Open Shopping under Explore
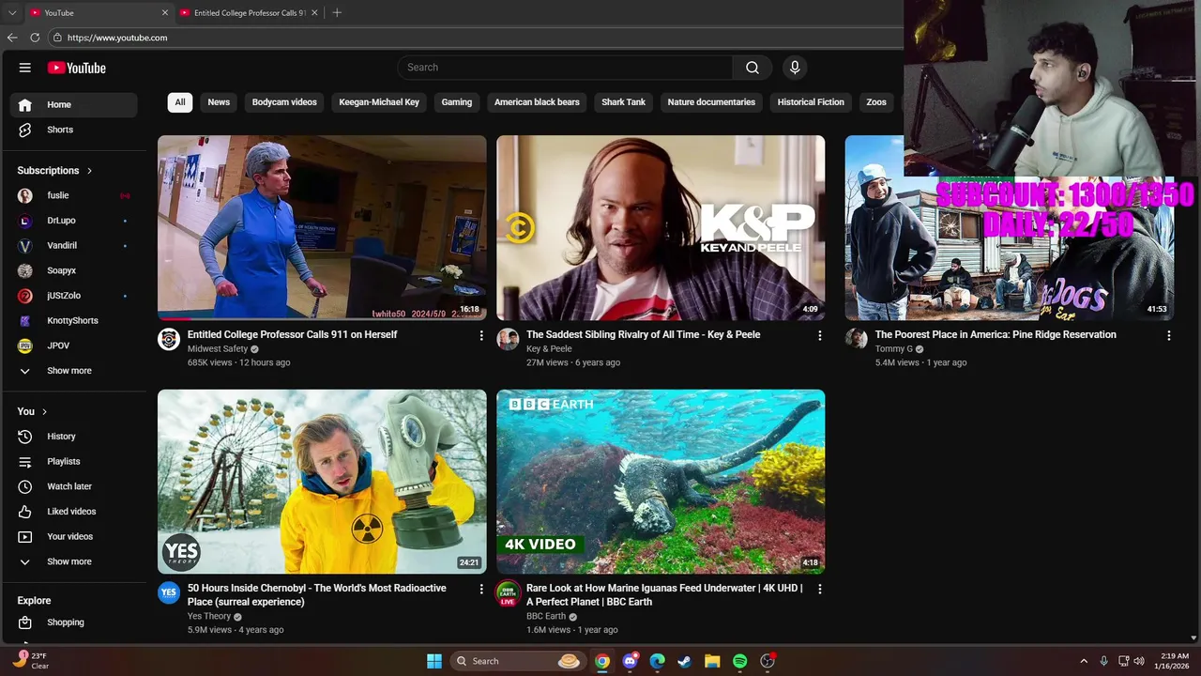 coord(73,622)
